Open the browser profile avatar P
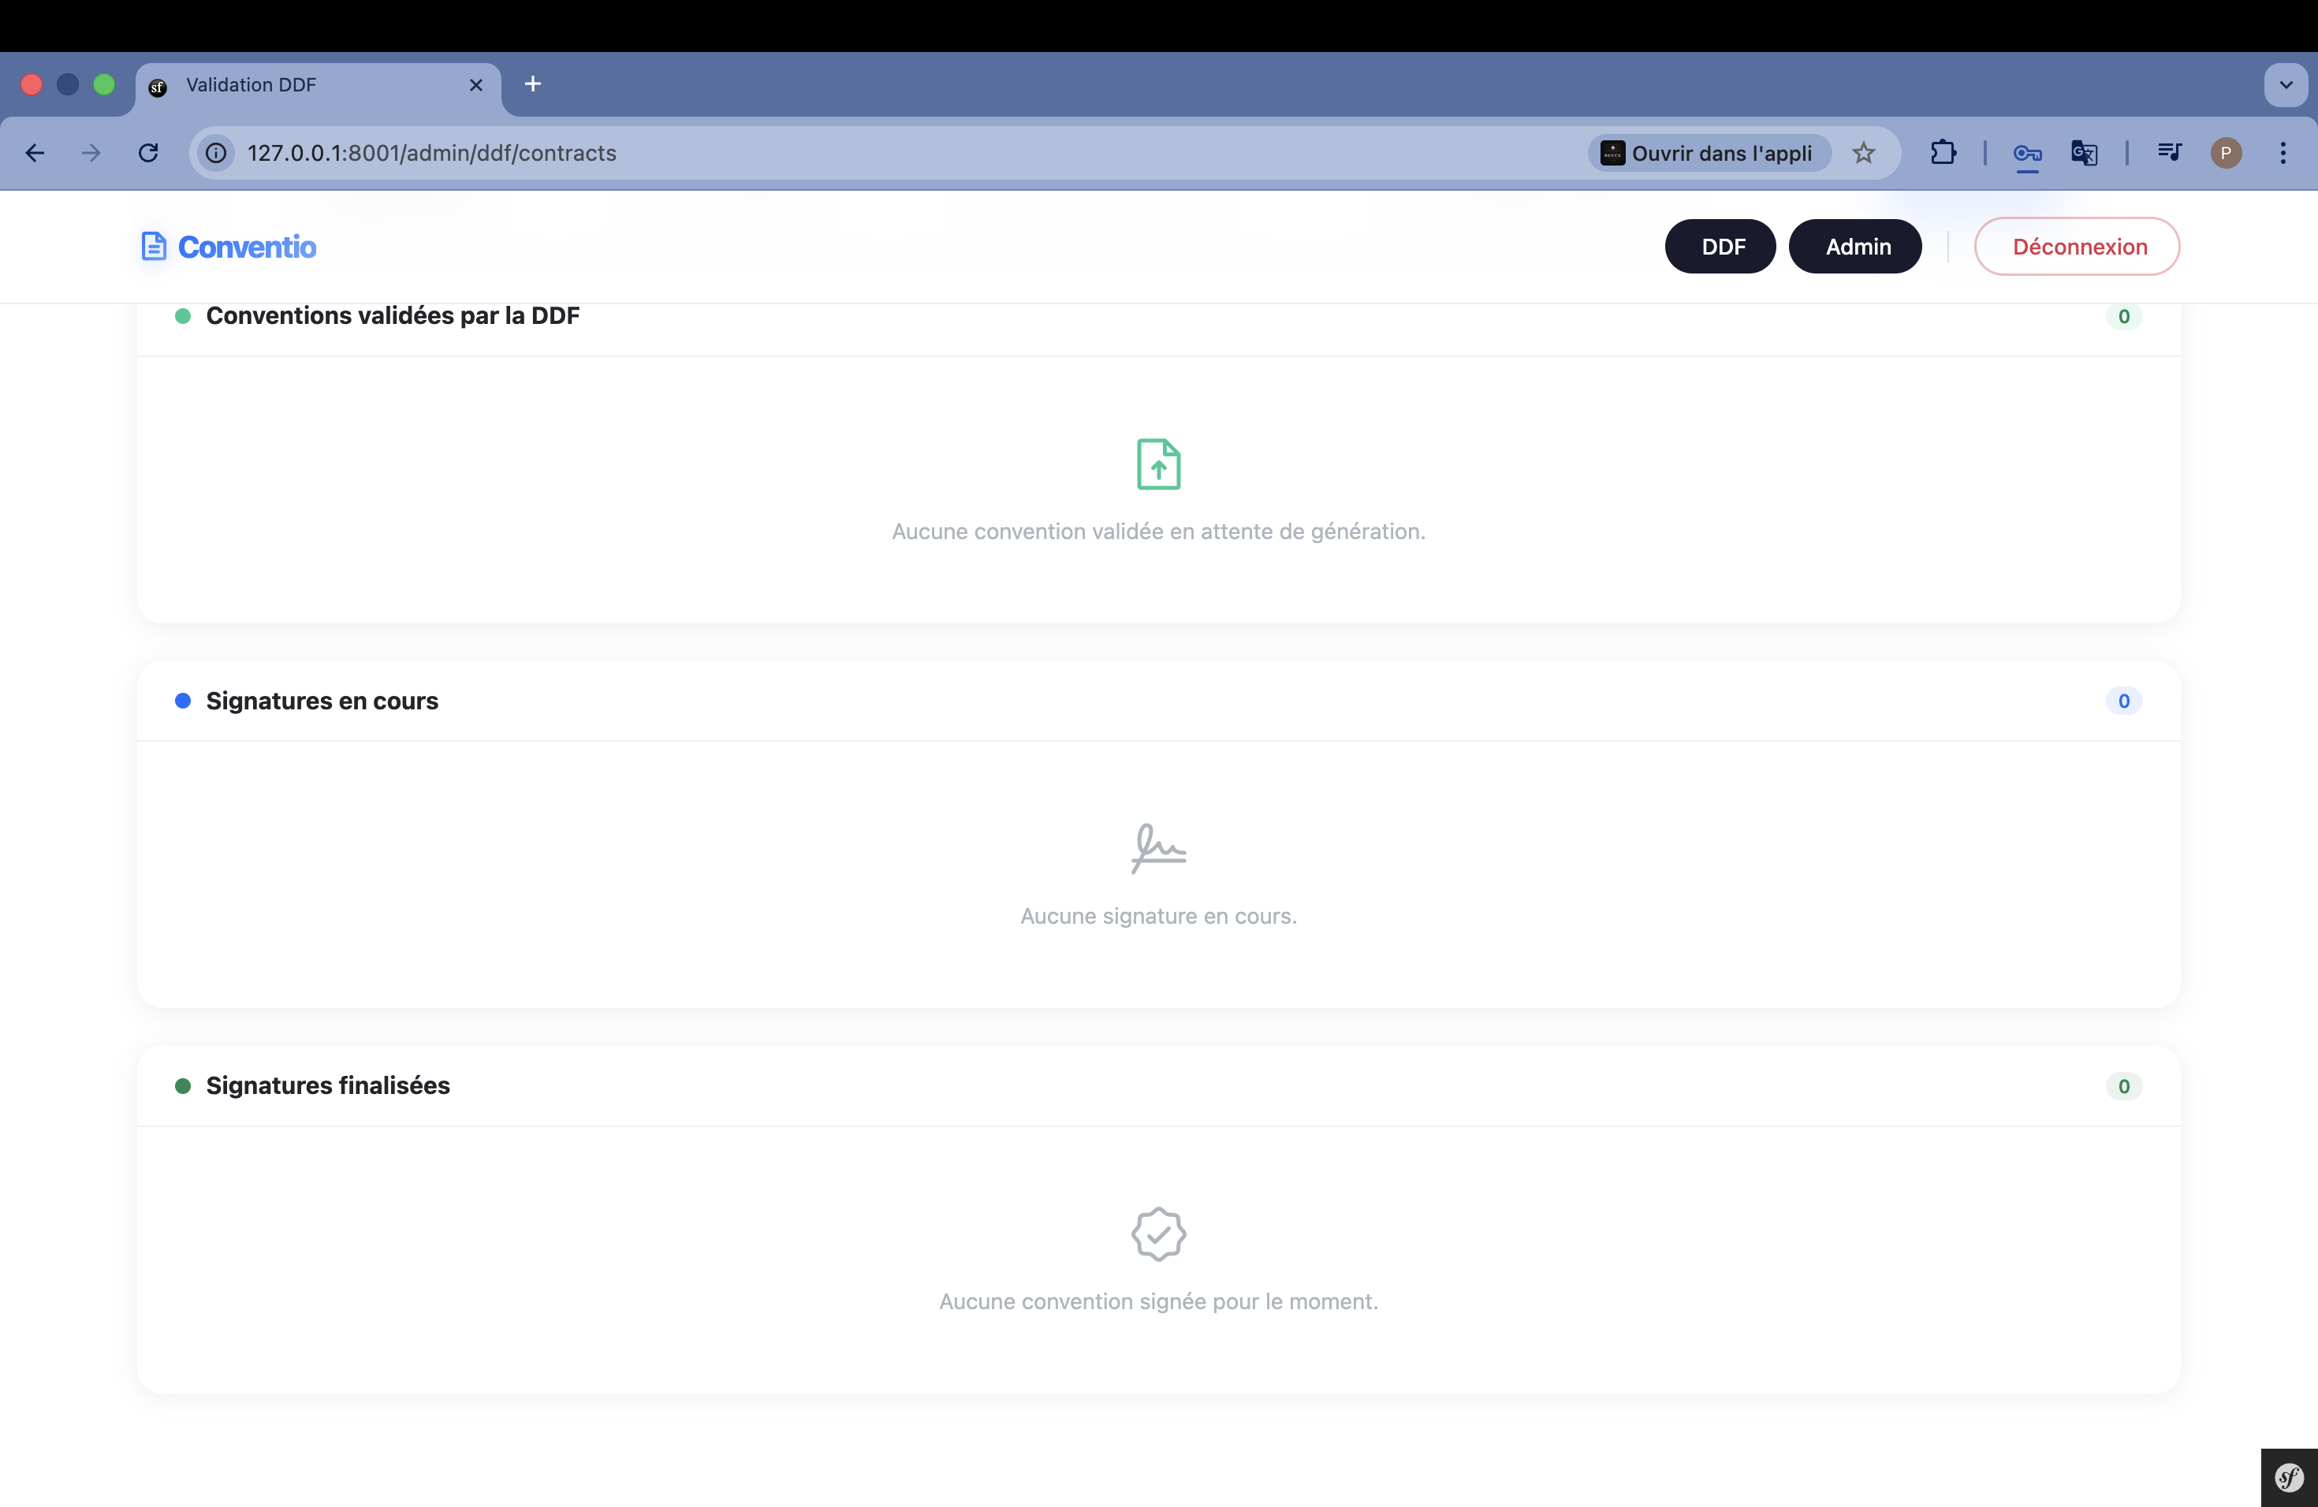 2227,153
